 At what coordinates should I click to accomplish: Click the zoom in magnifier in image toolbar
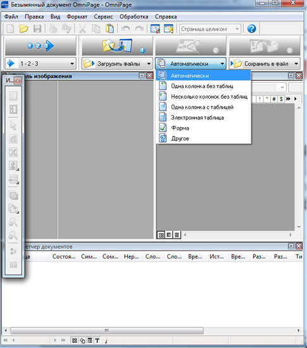13,222
